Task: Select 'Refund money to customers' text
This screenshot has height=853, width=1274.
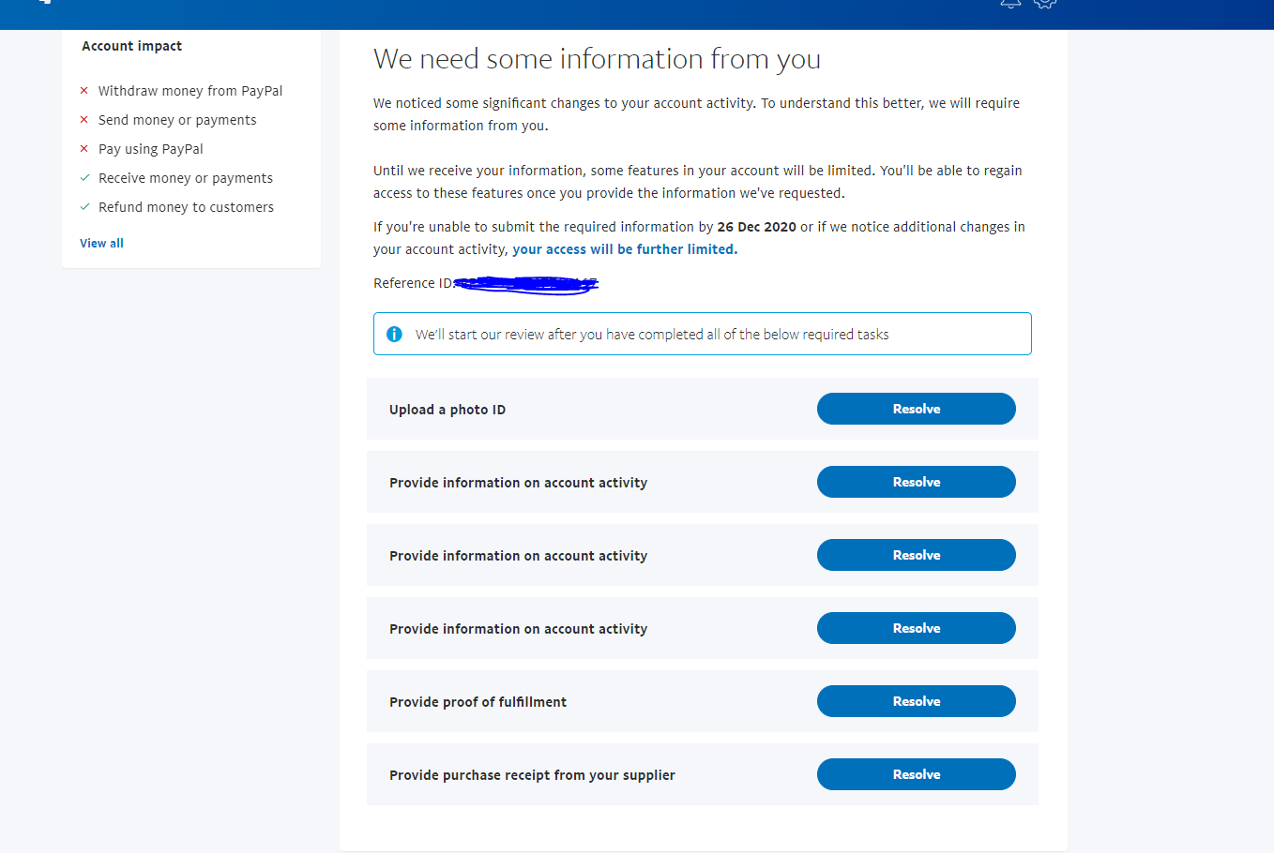Action: (x=186, y=207)
